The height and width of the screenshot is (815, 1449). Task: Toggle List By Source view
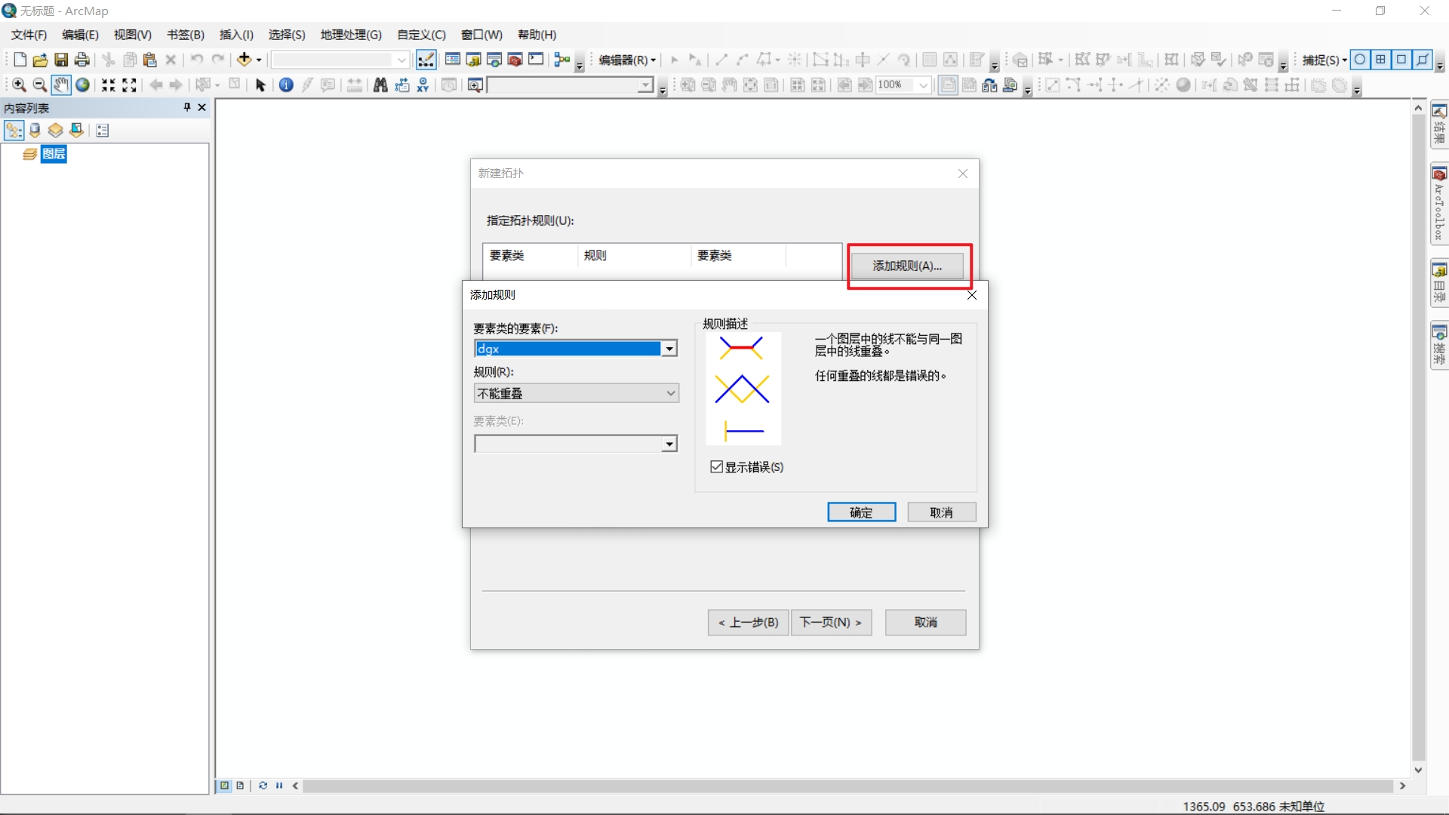[x=35, y=131]
